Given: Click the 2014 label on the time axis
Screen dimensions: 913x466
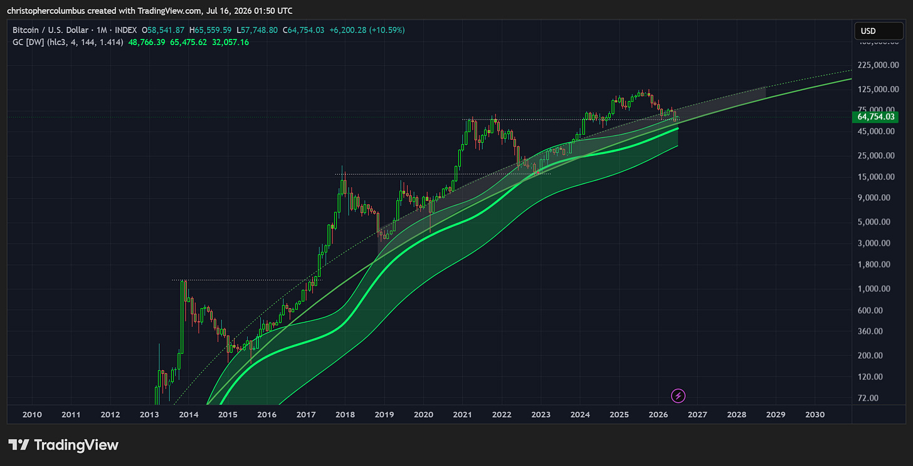Looking at the screenshot, I should tap(189, 415).
